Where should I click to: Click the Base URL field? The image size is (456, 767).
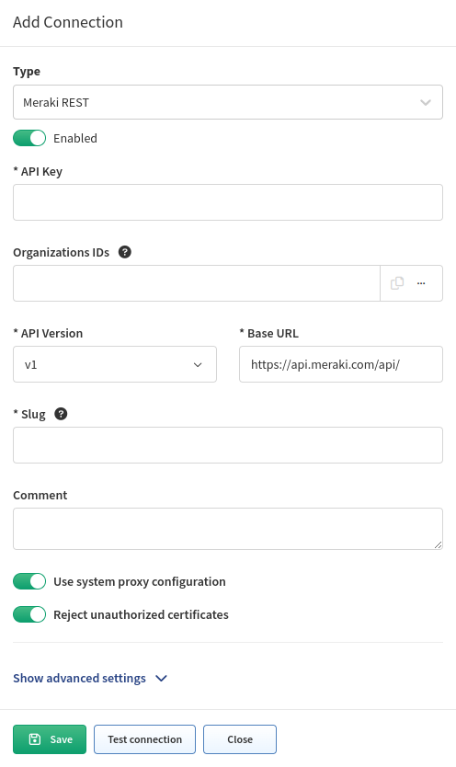(x=341, y=364)
